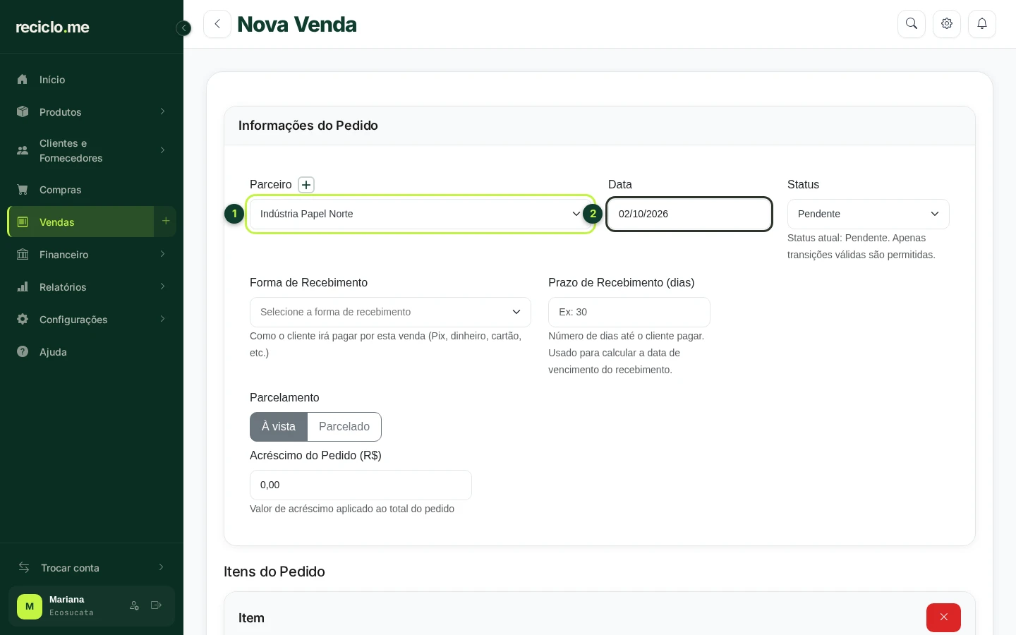Add a new sale with Vendas plus icon
The image size is (1016, 635).
click(x=166, y=222)
